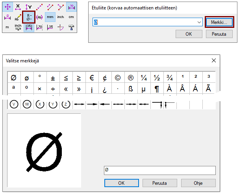Viewport: 239px width, 193px height.
Task: Toggle the cm unit button
Action: click(71, 17)
